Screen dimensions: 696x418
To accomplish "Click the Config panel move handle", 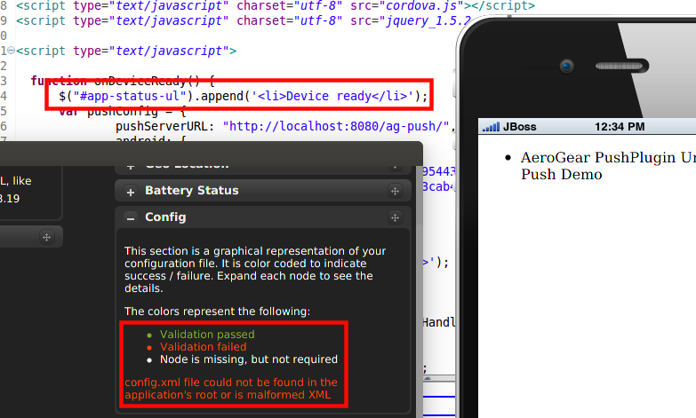I will pos(395,218).
